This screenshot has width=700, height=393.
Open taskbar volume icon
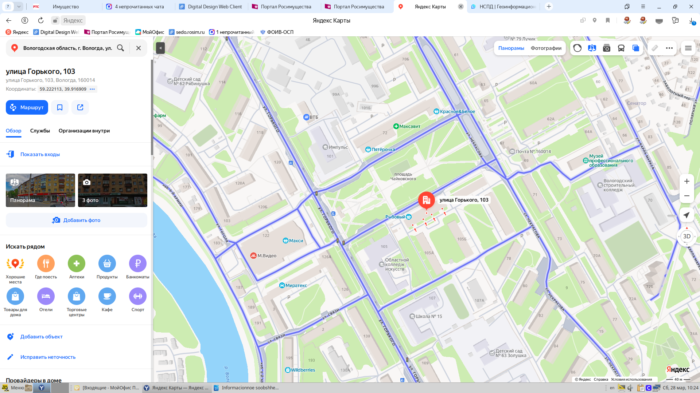pyautogui.click(x=630, y=388)
